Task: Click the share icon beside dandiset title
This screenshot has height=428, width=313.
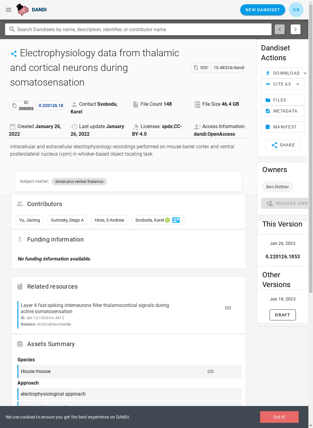Action: 14,54
